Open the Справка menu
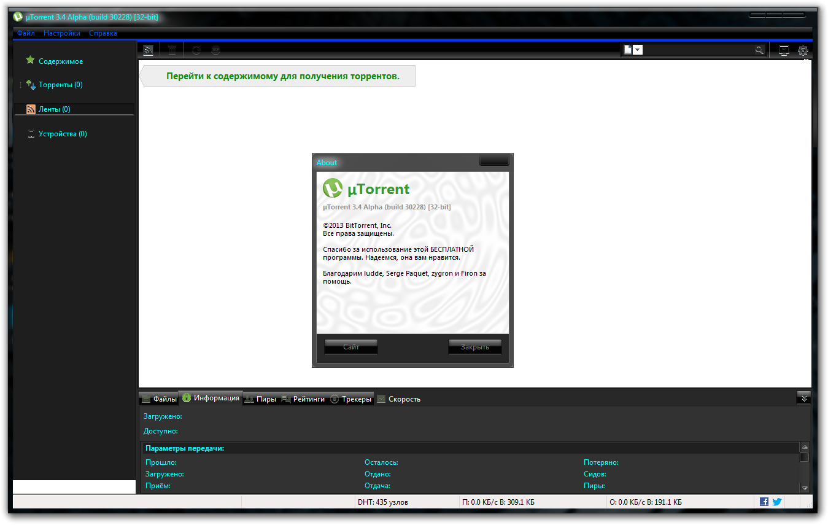This screenshot has width=828, height=525. click(x=103, y=33)
